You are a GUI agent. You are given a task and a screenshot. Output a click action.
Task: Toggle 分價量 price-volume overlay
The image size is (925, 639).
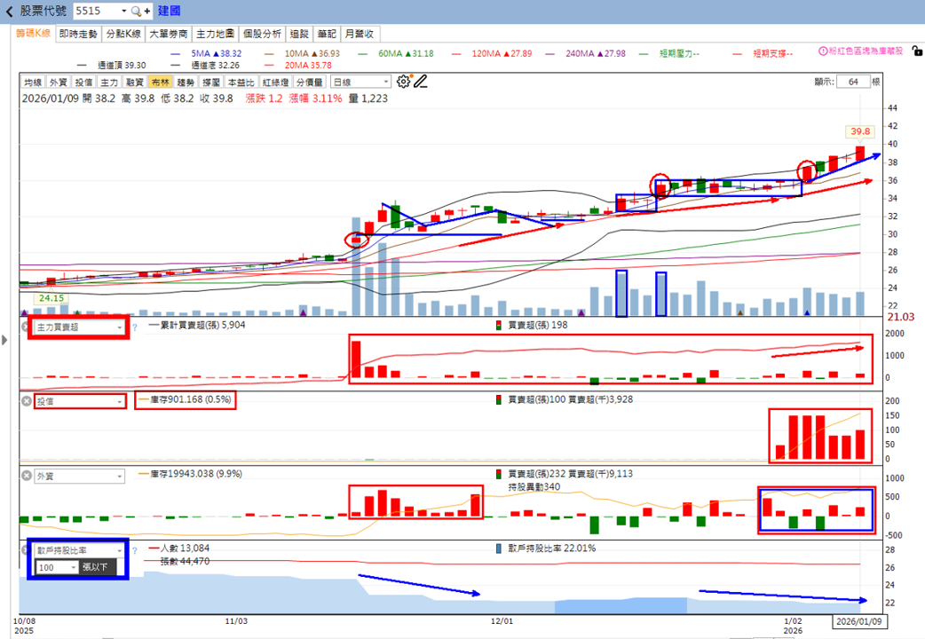(310, 82)
